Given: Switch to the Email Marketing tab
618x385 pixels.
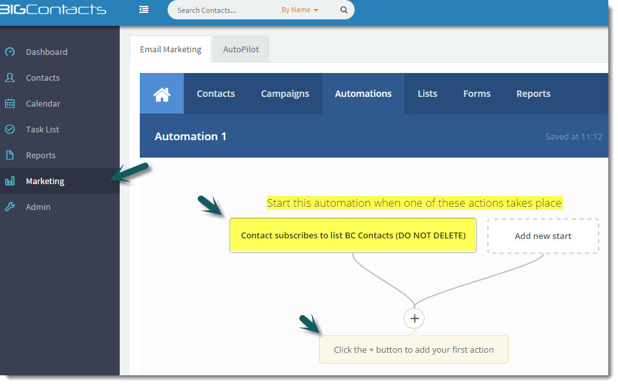Looking at the screenshot, I should (171, 50).
